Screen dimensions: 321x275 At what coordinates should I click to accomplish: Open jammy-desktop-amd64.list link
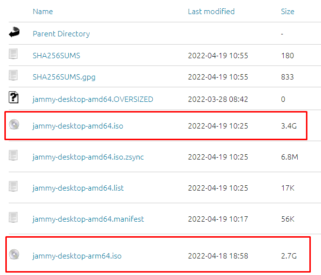78,188
